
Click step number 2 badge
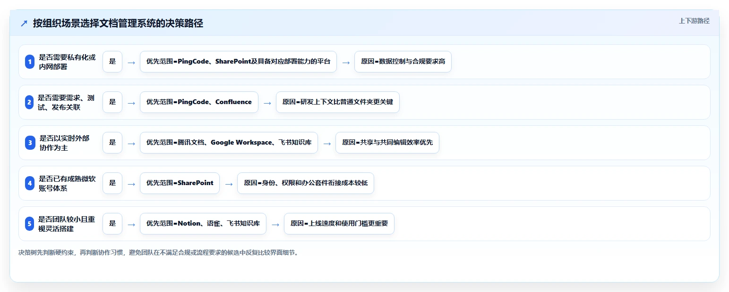tap(29, 102)
